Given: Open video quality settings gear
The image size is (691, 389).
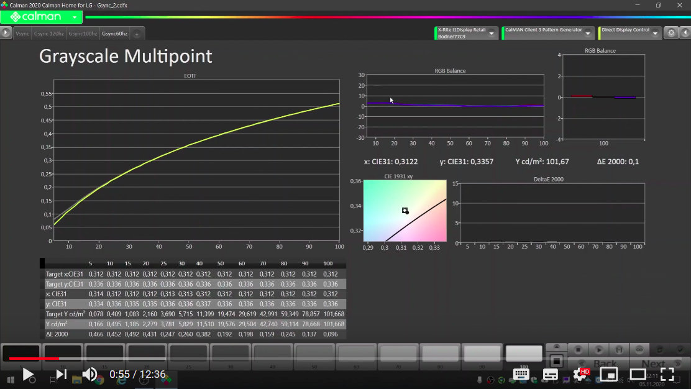Looking at the screenshot, I should pyautogui.click(x=580, y=374).
